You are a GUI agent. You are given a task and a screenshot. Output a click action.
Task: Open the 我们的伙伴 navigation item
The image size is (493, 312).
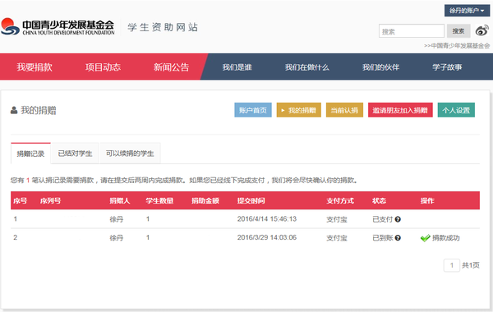coord(380,67)
